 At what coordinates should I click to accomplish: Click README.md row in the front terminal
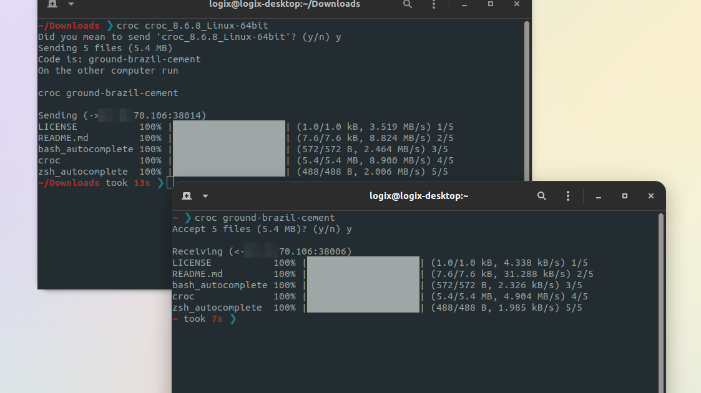(x=383, y=274)
